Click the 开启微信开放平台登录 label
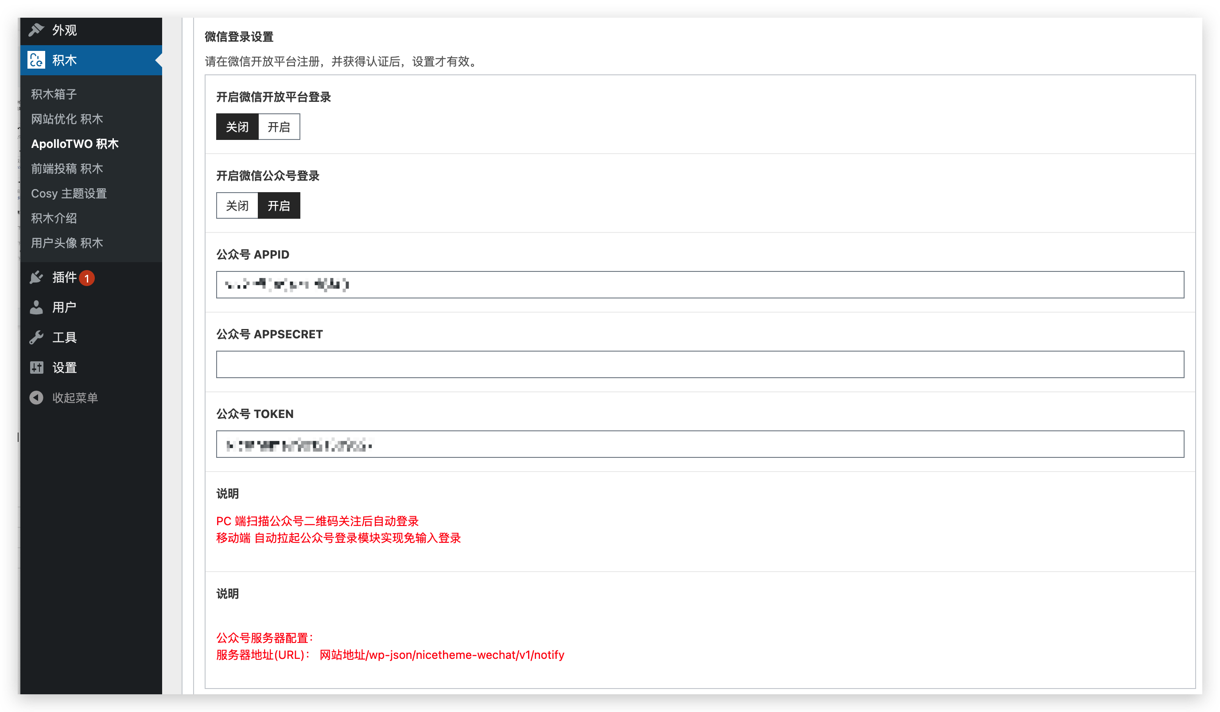Screen dimensions: 1220x712 click(273, 97)
